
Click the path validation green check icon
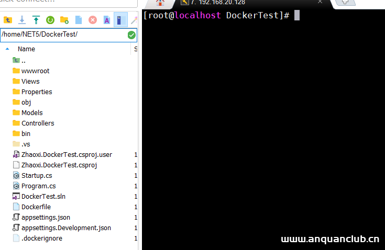coord(131,35)
